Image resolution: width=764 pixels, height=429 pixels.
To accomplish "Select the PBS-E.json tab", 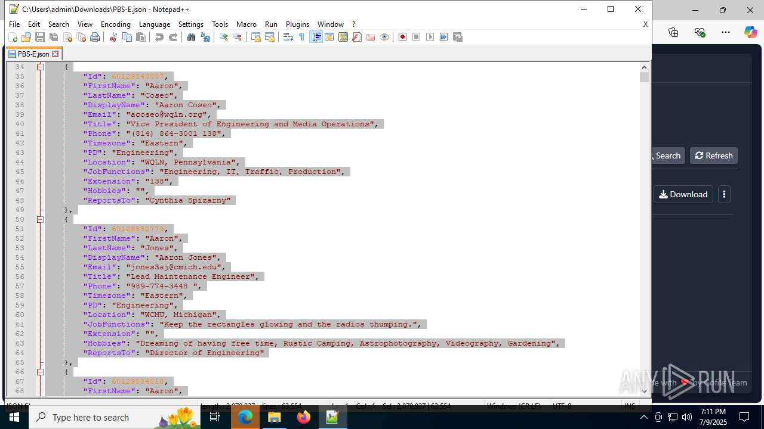I will tap(33, 54).
